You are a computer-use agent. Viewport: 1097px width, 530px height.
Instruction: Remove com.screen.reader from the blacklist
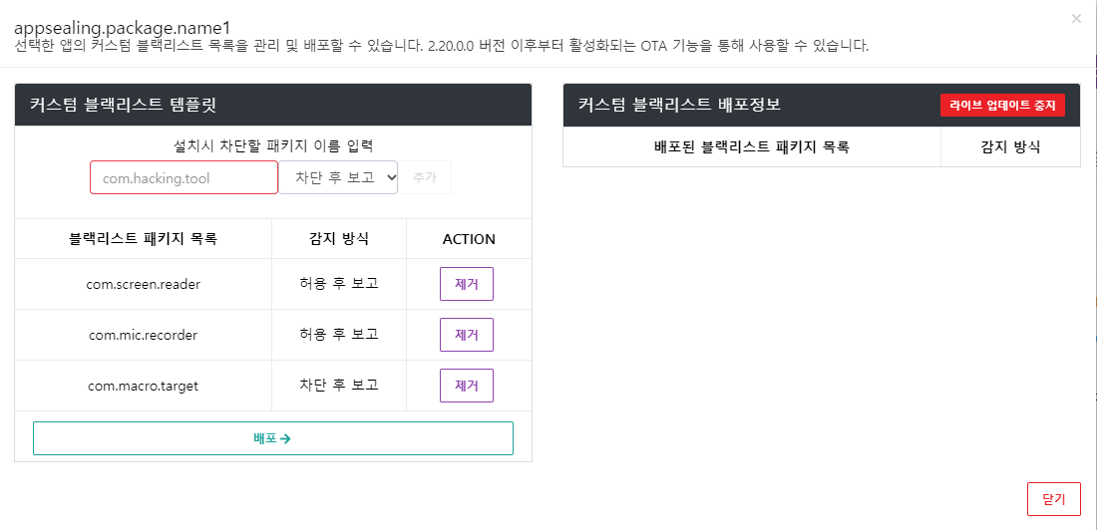click(467, 284)
